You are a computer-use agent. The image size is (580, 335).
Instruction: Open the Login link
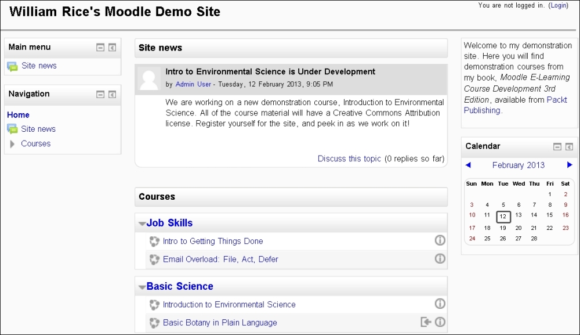tap(558, 5)
